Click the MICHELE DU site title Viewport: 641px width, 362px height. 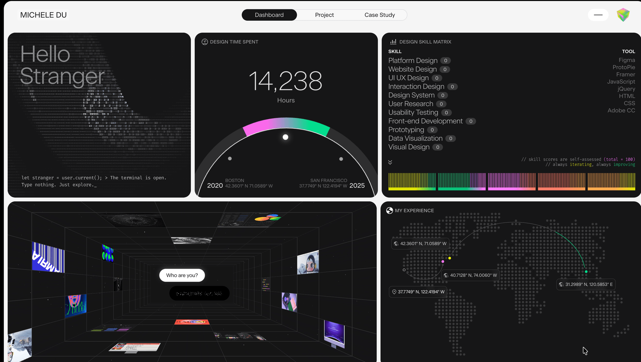(x=44, y=15)
